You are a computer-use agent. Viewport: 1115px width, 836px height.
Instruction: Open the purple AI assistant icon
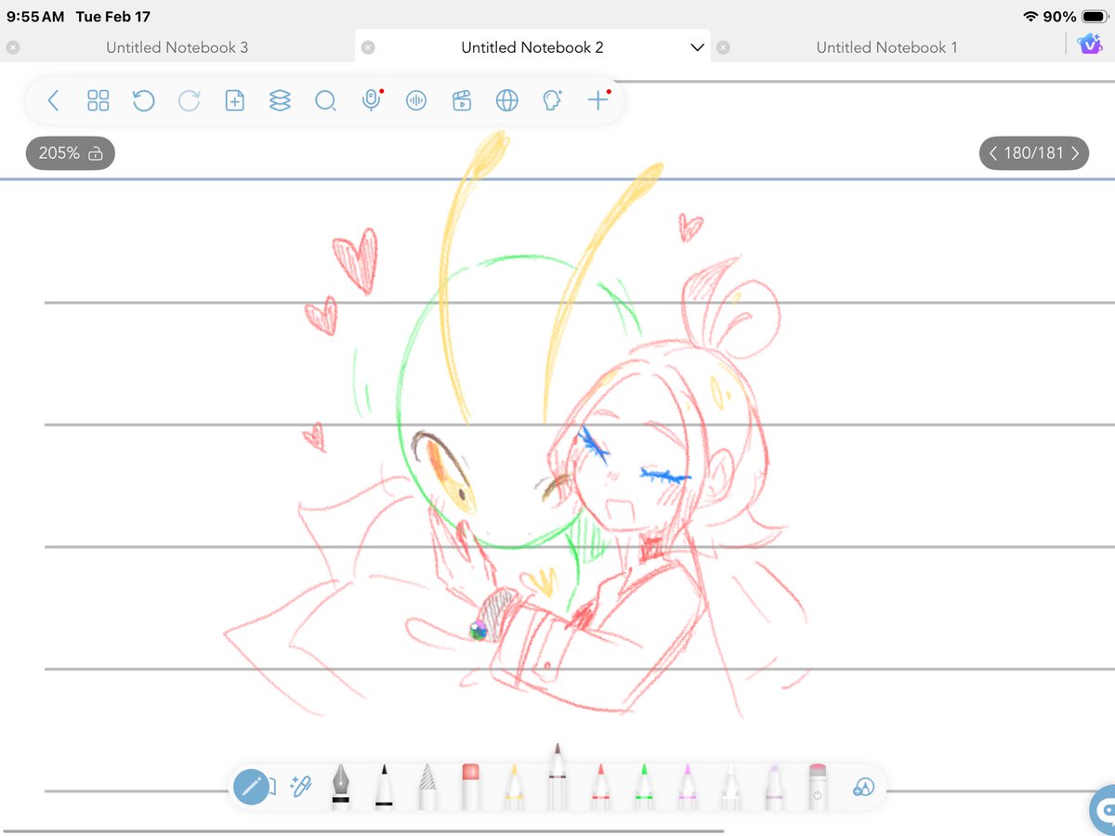pyautogui.click(x=1090, y=44)
